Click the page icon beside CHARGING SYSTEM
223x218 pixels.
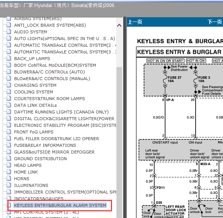click(x=9, y=85)
